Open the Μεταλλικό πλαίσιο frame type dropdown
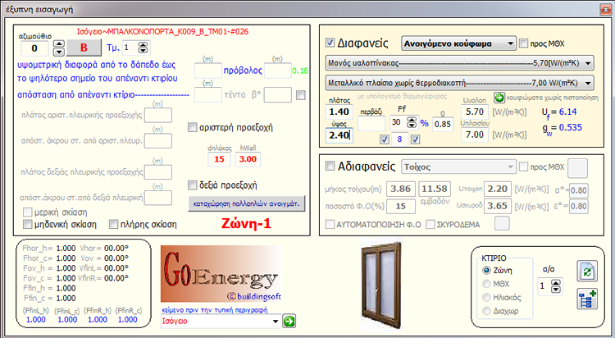The height and width of the screenshot is (338, 615). pos(590,83)
